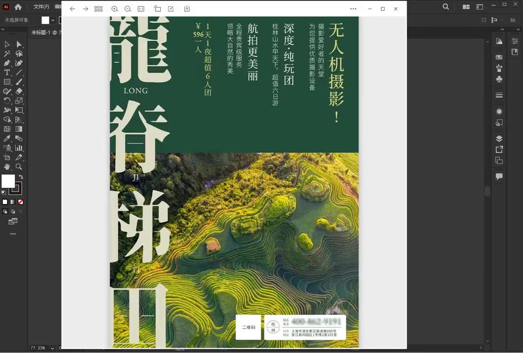Select the Width/Warp tool
This screenshot has width=523, height=353.
[7, 110]
